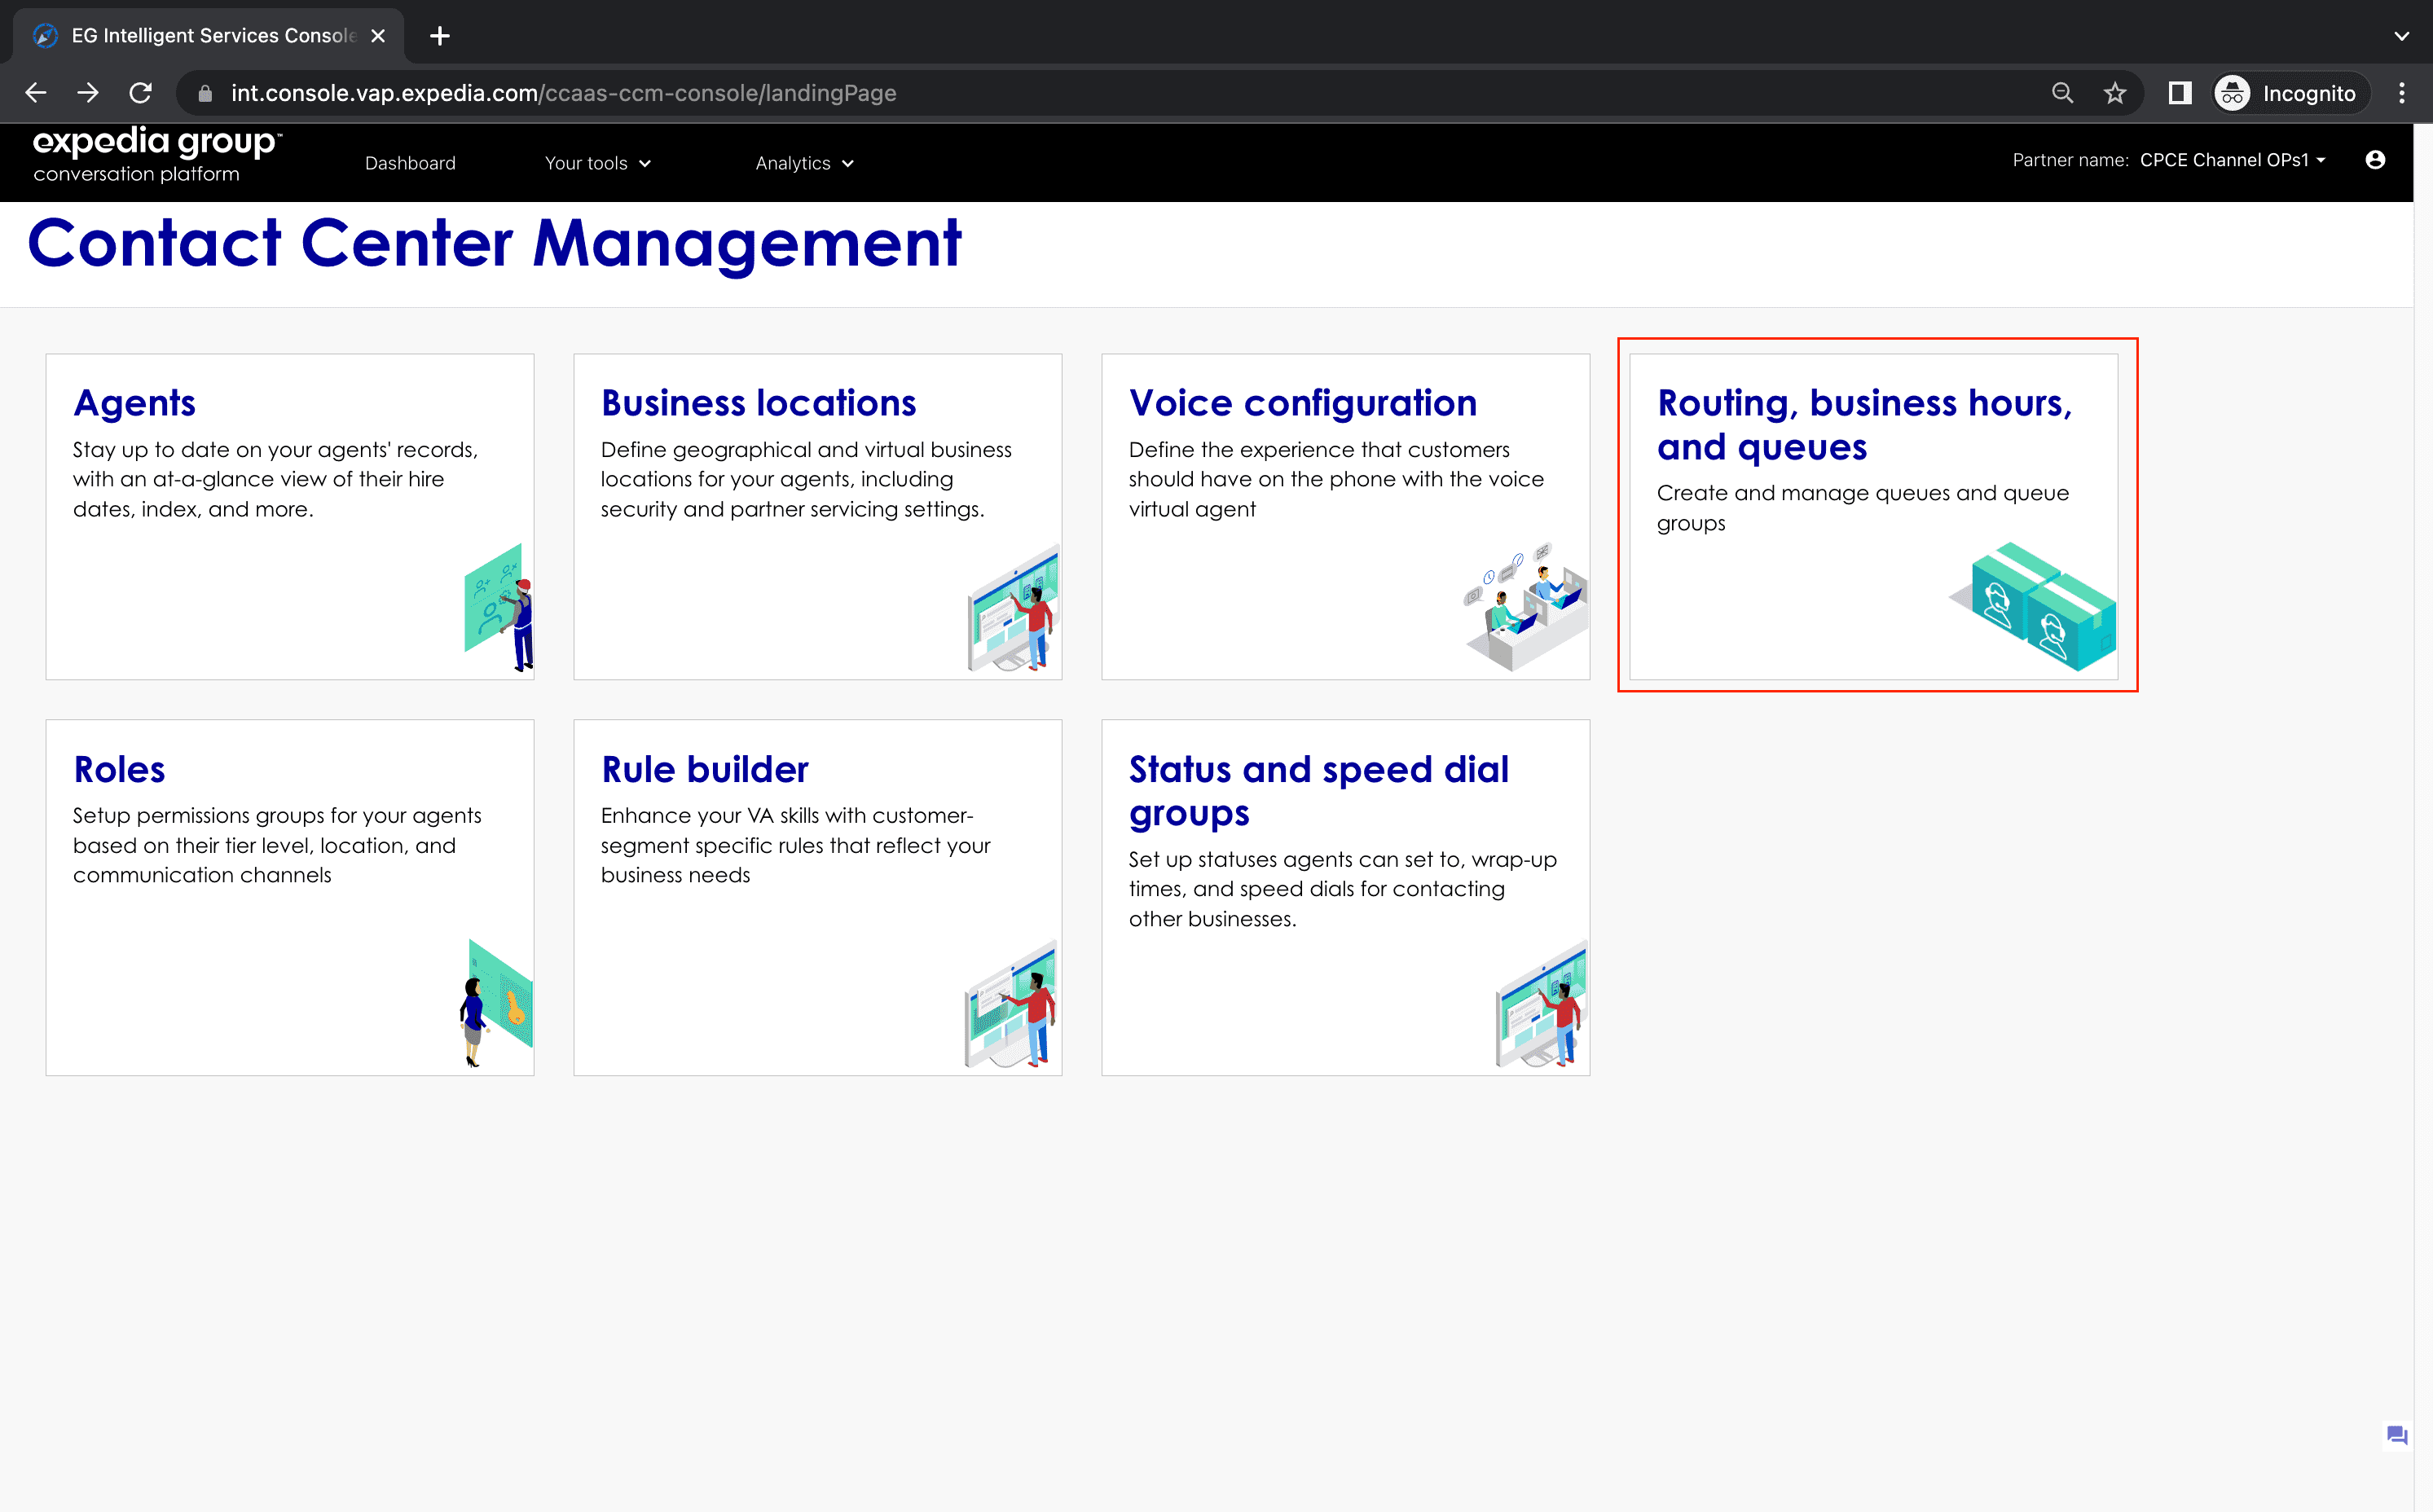Viewport: 2433px width, 1512px height.
Task: Click the browser zoom magnifier icon
Action: (2062, 93)
